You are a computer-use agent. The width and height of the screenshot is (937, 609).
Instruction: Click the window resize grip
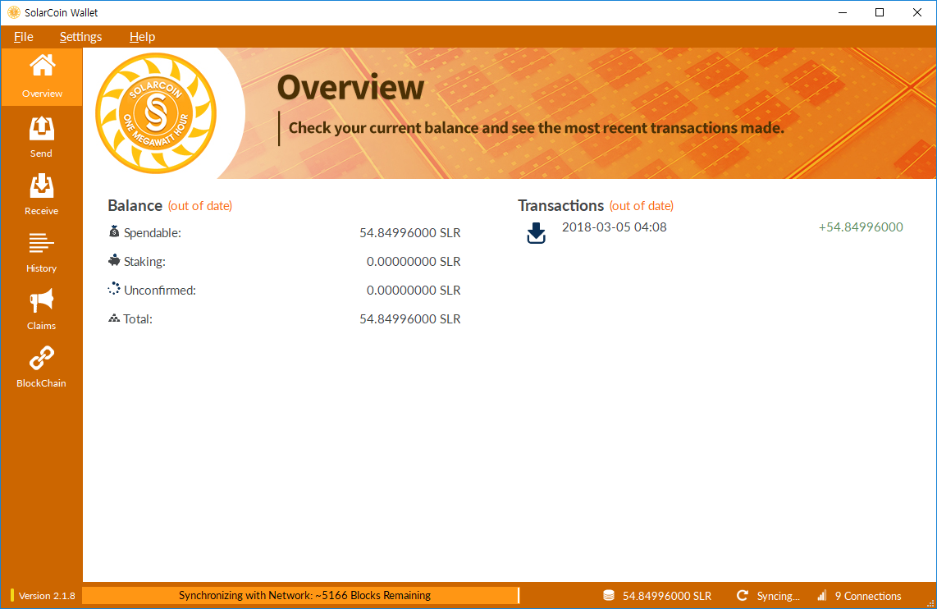point(930,603)
